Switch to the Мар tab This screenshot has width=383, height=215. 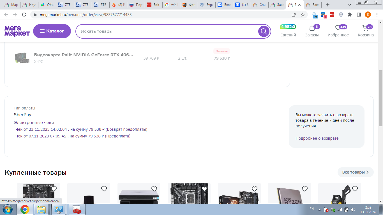pos(11,5)
